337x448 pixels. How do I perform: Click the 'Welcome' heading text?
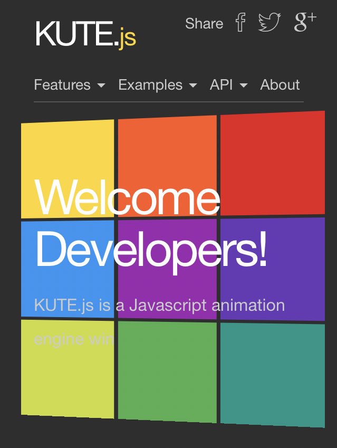pos(128,197)
